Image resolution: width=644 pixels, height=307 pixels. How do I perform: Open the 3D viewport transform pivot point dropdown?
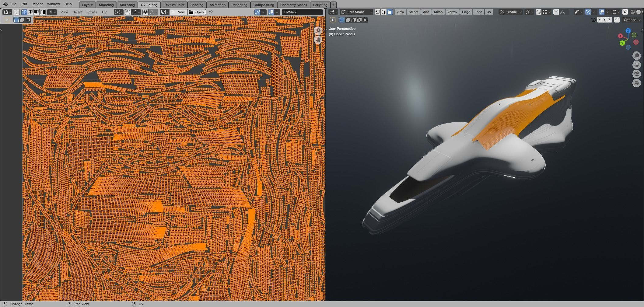(x=529, y=12)
